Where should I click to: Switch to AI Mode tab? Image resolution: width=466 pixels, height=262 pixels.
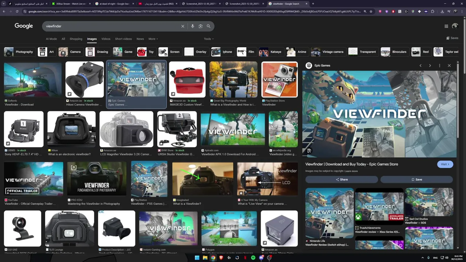pyautogui.click(x=51, y=39)
